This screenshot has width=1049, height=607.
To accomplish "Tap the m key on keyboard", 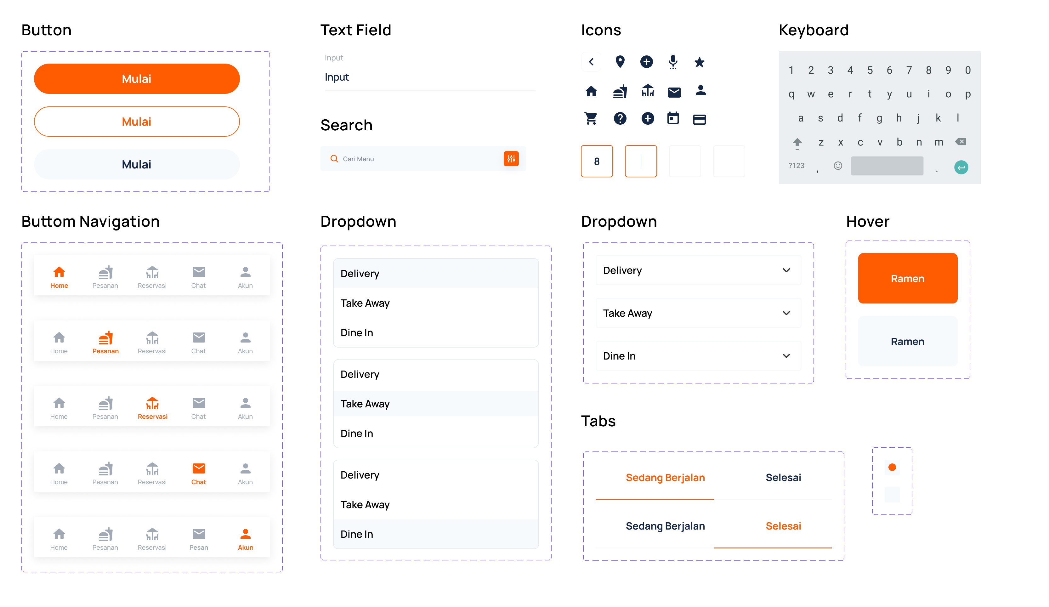I will pyautogui.click(x=938, y=142).
